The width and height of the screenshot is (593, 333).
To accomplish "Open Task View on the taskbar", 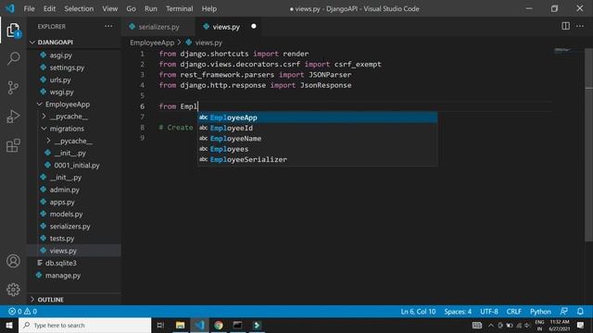I will (x=160, y=325).
